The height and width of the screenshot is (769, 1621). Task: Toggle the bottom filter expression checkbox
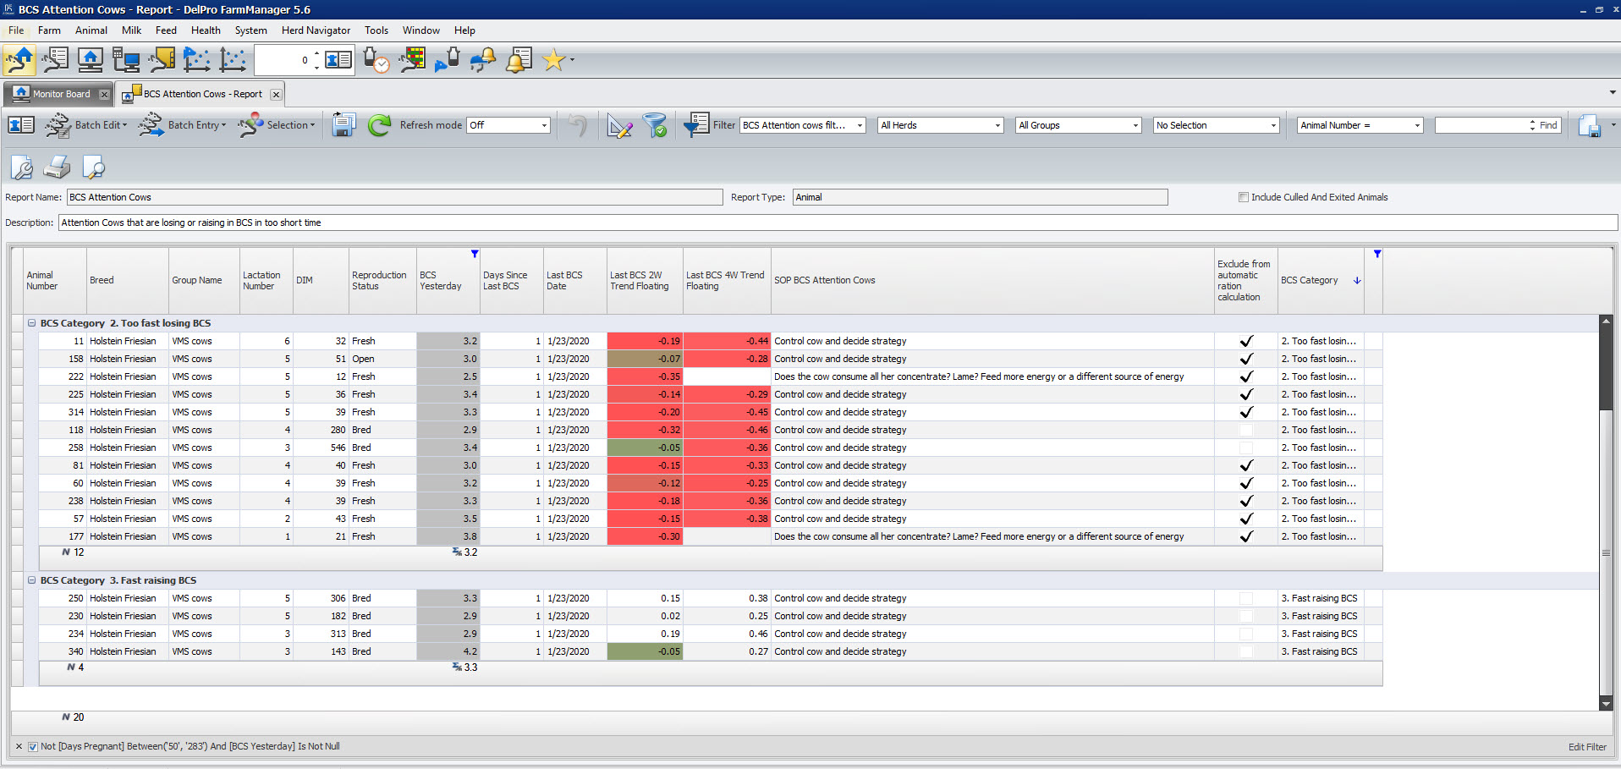[33, 746]
